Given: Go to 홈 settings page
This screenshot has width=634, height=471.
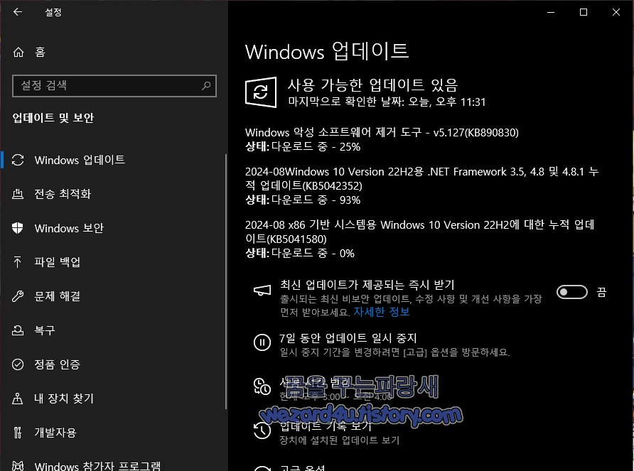Looking at the screenshot, I should click(x=113, y=52).
